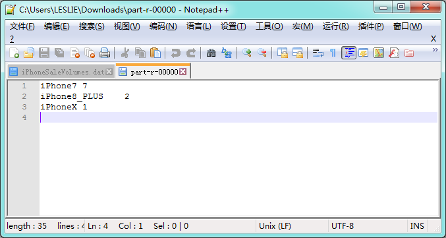Toggle word wrap toolbar icon
Viewport: 446px width, 238px height.
coord(318,53)
